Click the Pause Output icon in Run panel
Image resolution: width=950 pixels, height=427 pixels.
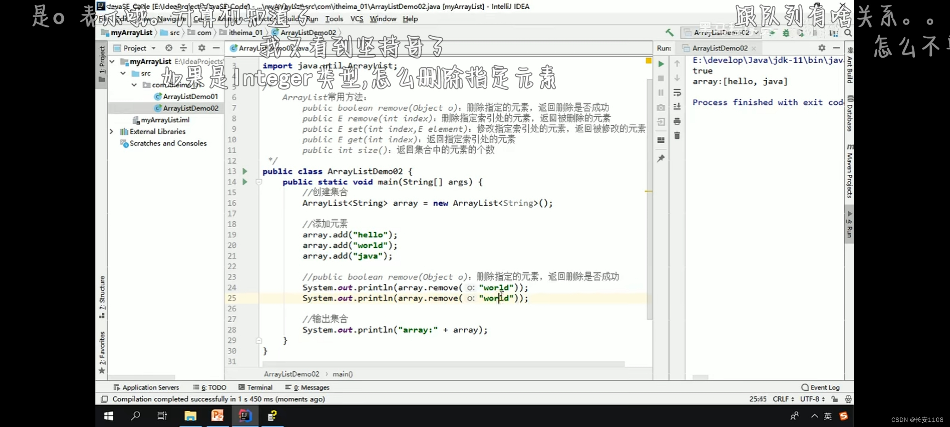tap(661, 93)
